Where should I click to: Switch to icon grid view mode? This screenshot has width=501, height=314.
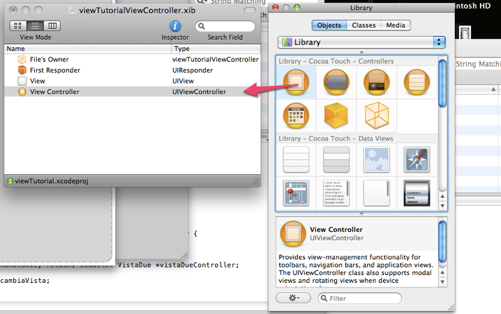pyautogui.click(x=18, y=25)
